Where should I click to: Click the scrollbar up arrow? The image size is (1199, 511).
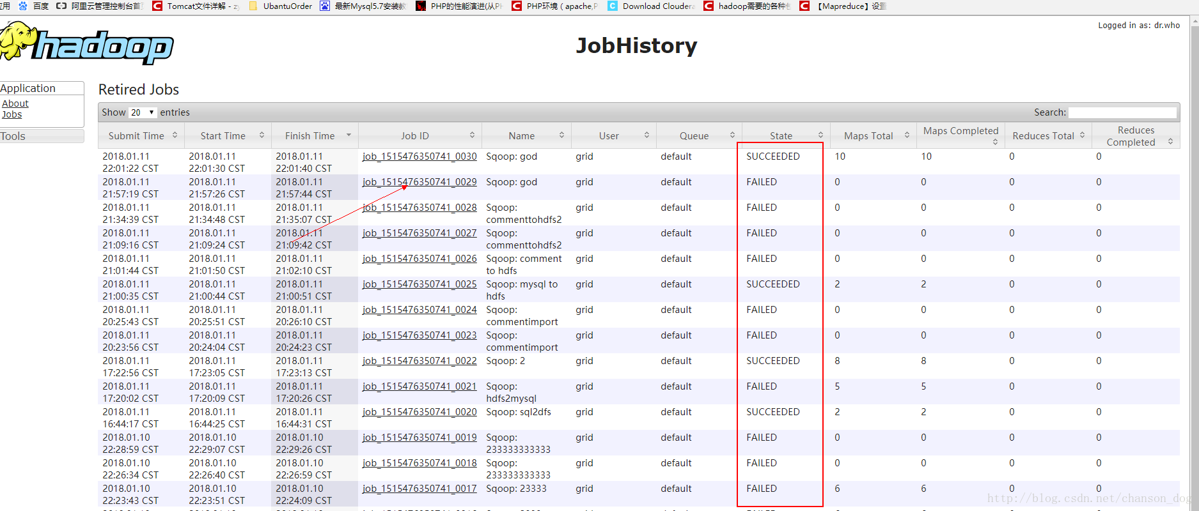click(1194, 20)
